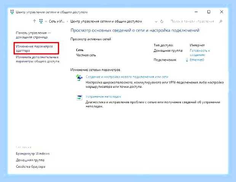236x182 pixels.
Task: Open the address bar history dropdown
Action: [156, 22]
